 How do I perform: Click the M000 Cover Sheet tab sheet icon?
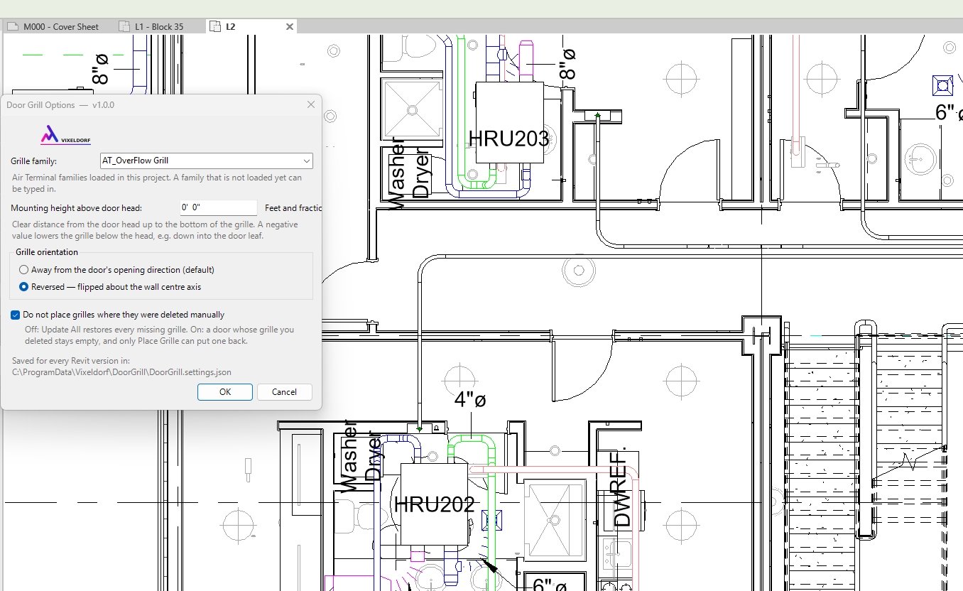(x=13, y=26)
